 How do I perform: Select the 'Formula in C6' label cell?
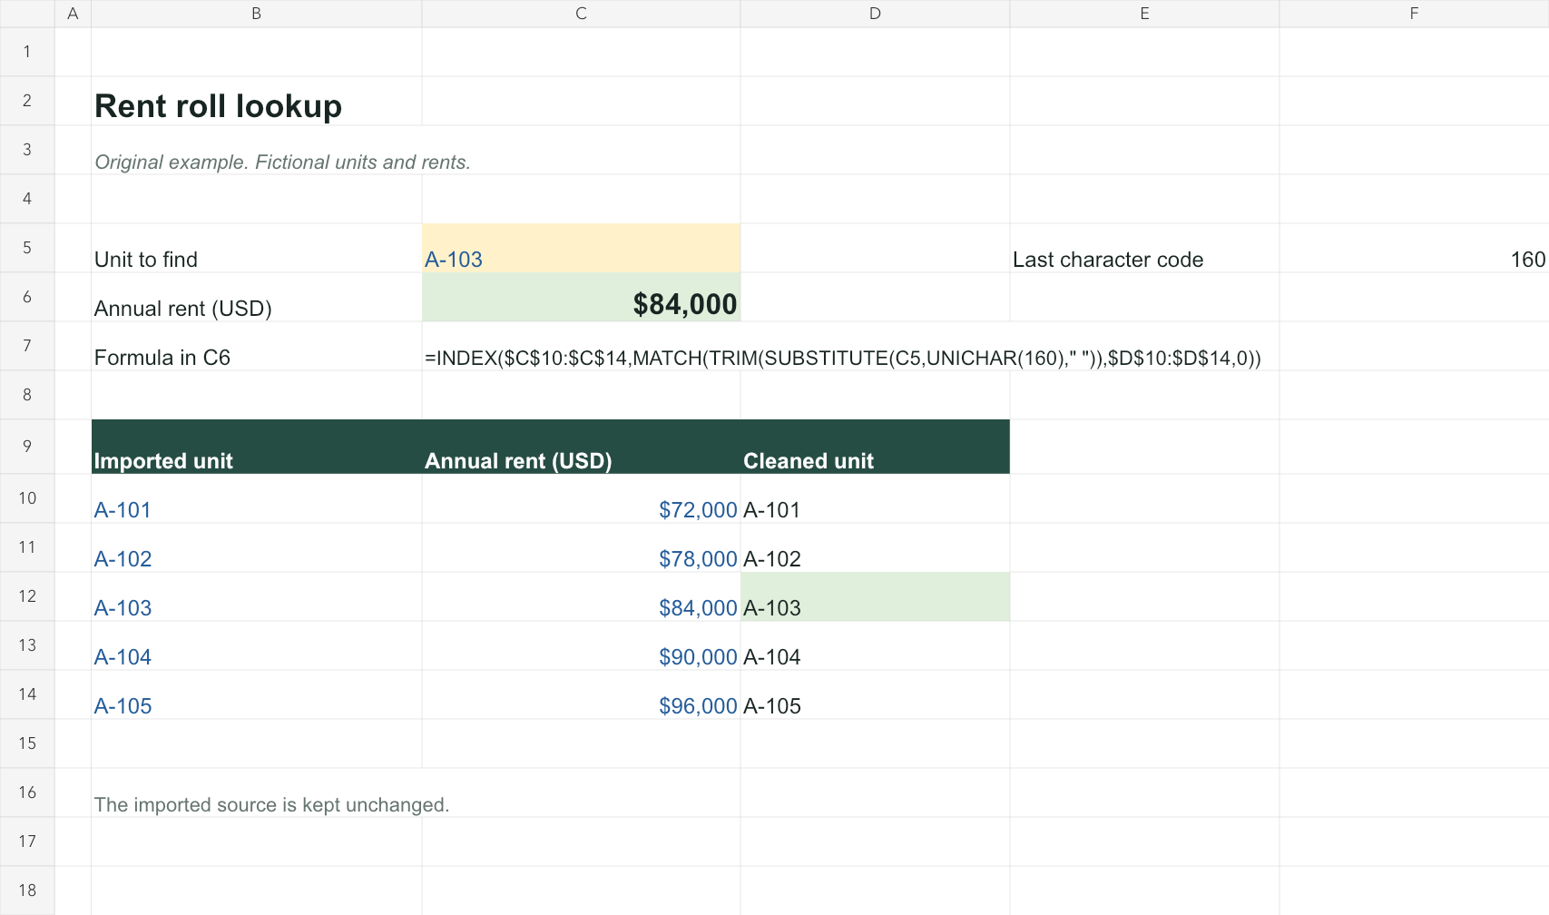[256, 346]
